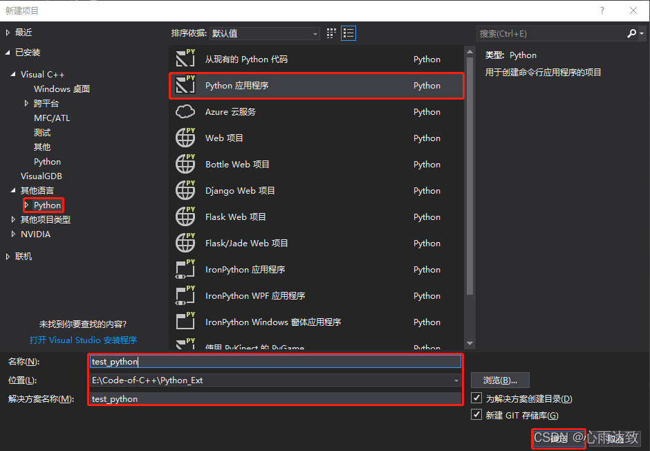Image resolution: width=650 pixels, height=451 pixels.
Task: Select MFC/ATL in the tree
Action: (52, 118)
